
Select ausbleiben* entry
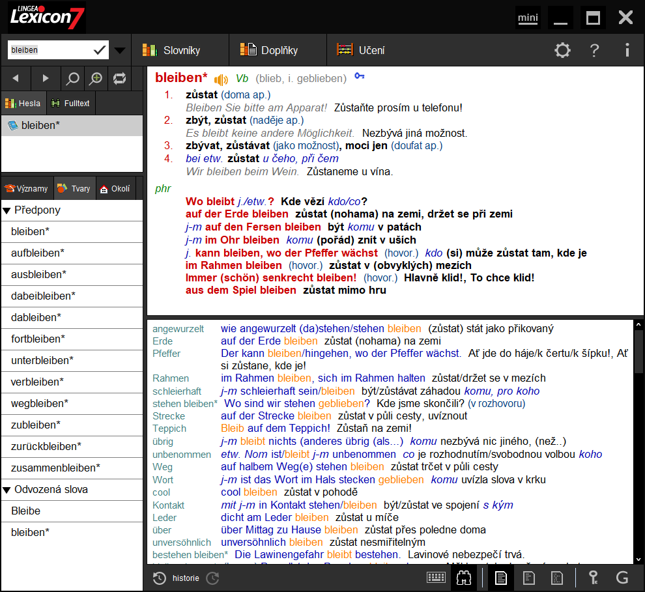click(x=72, y=275)
